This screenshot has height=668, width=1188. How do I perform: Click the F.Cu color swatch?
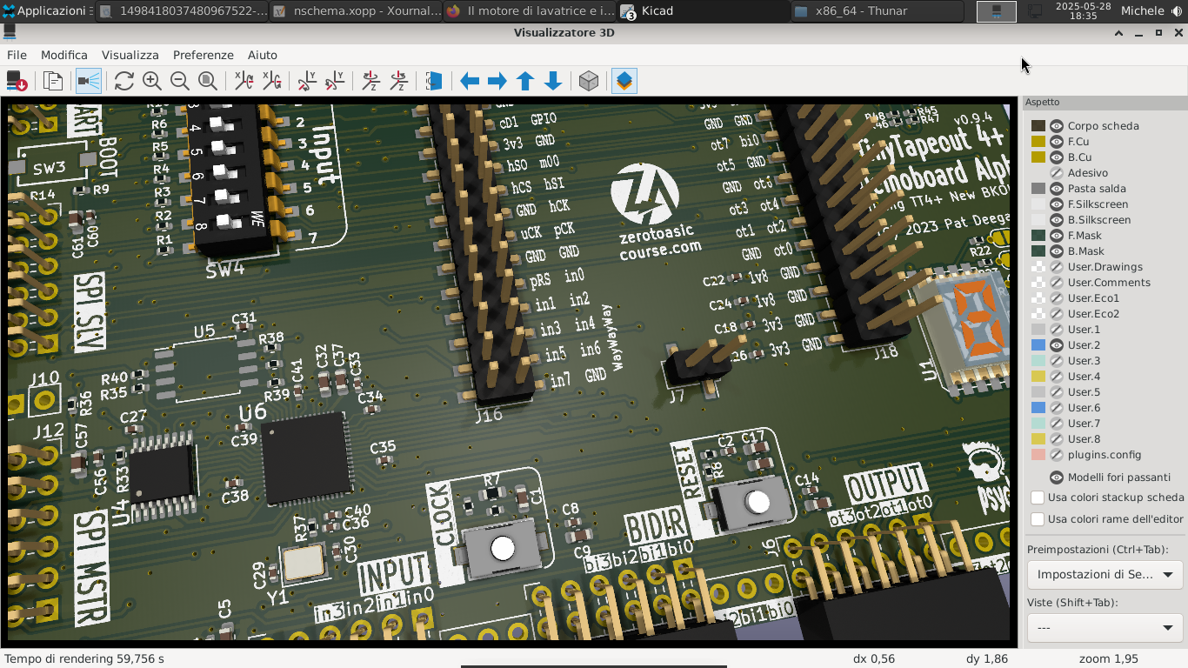pyautogui.click(x=1038, y=142)
